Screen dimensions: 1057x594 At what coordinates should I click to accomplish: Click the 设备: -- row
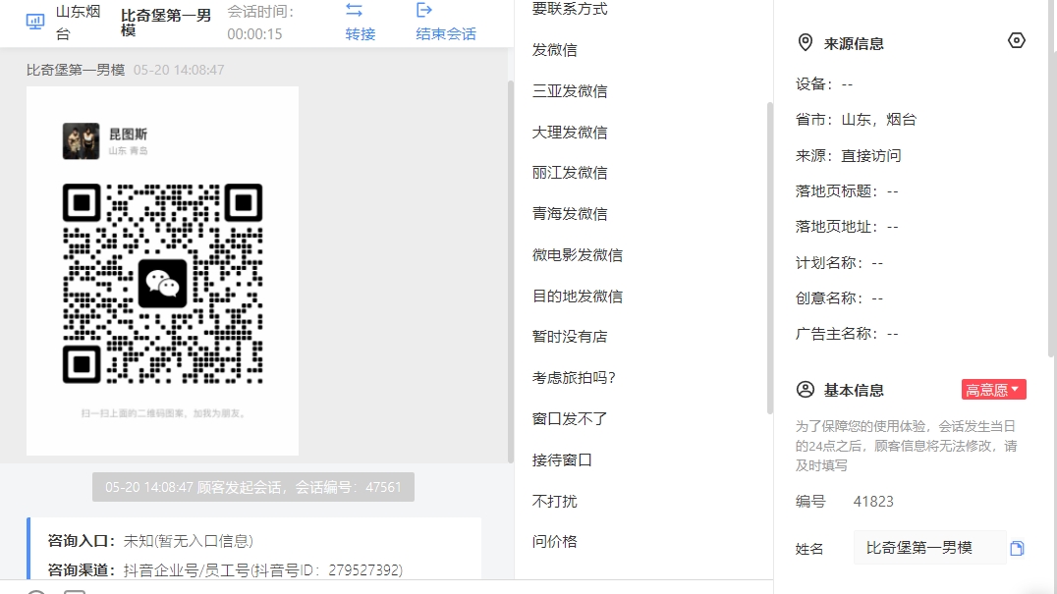(824, 84)
